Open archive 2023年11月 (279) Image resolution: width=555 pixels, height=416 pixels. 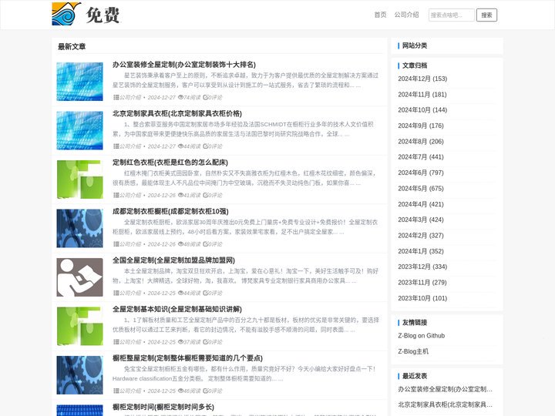[422, 283]
